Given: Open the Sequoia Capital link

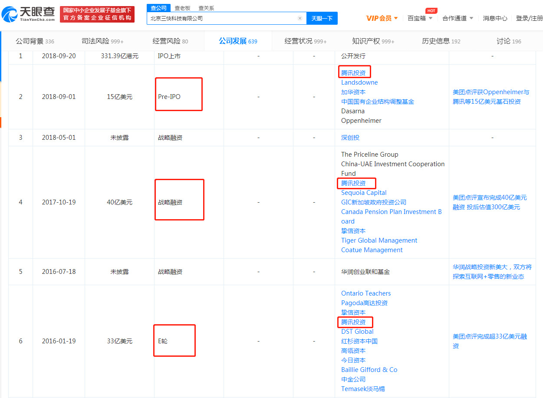Looking at the screenshot, I should 364,193.
